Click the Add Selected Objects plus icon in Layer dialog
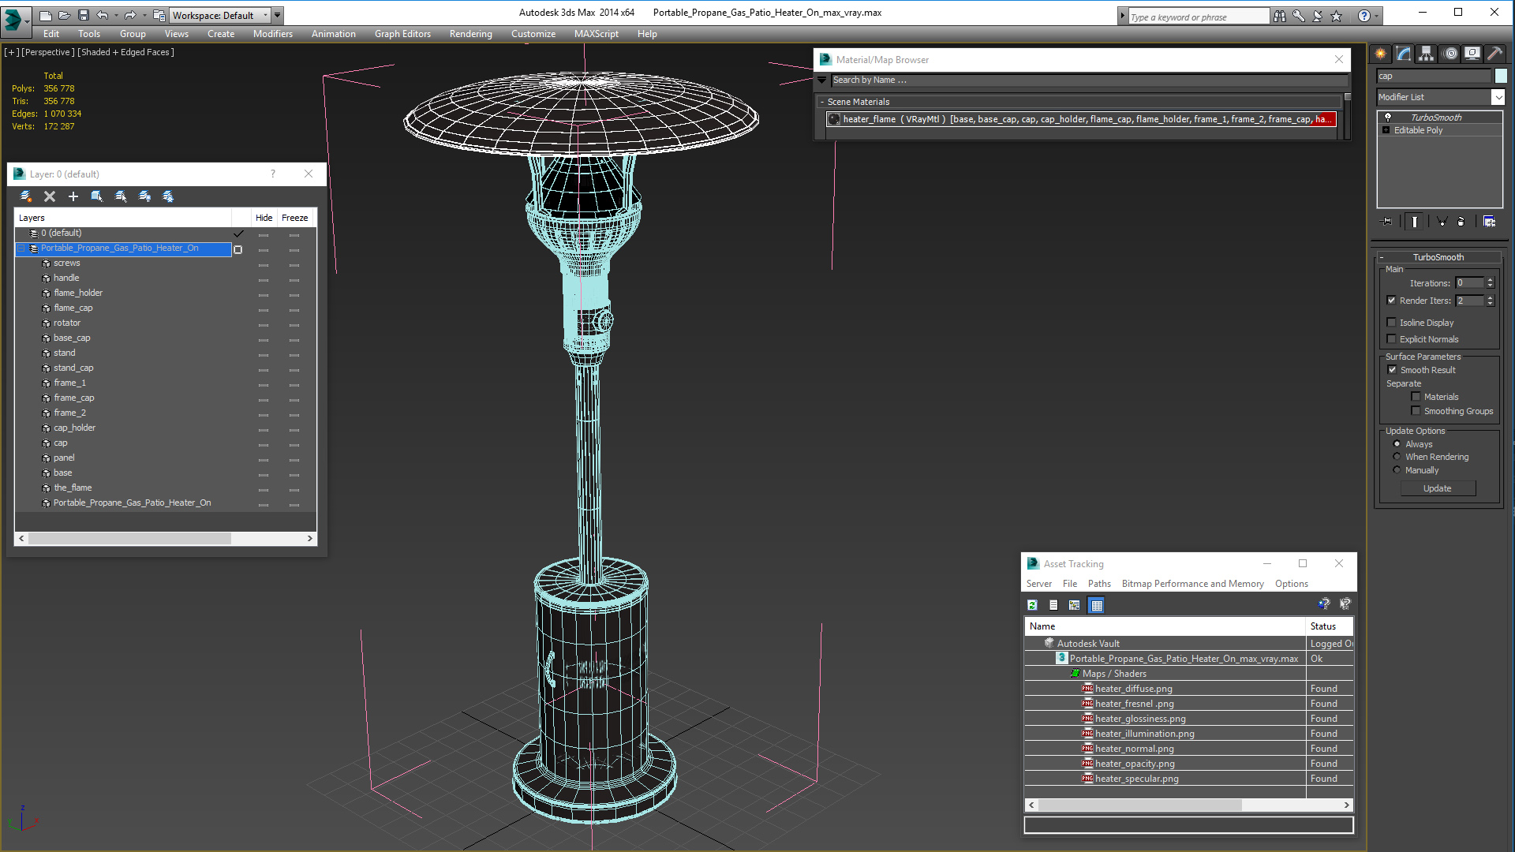Image resolution: width=1515 pixels, height=852 pixels. 73,196
